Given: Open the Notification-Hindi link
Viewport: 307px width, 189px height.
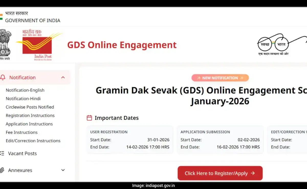Looking at the screenshot, I should [x=23, y=99].
